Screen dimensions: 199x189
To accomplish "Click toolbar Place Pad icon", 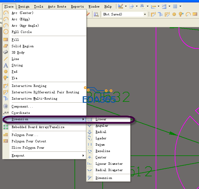I will 174,14.
